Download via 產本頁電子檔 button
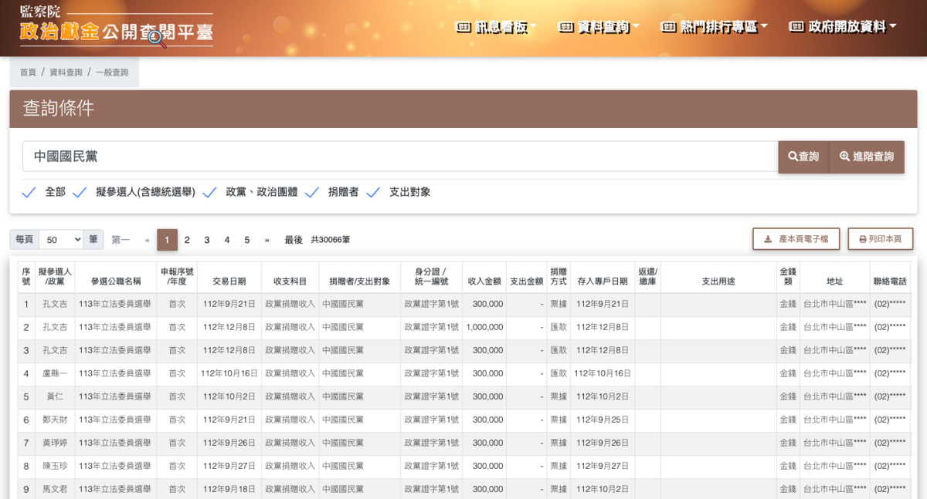 [x=796, y=239]
